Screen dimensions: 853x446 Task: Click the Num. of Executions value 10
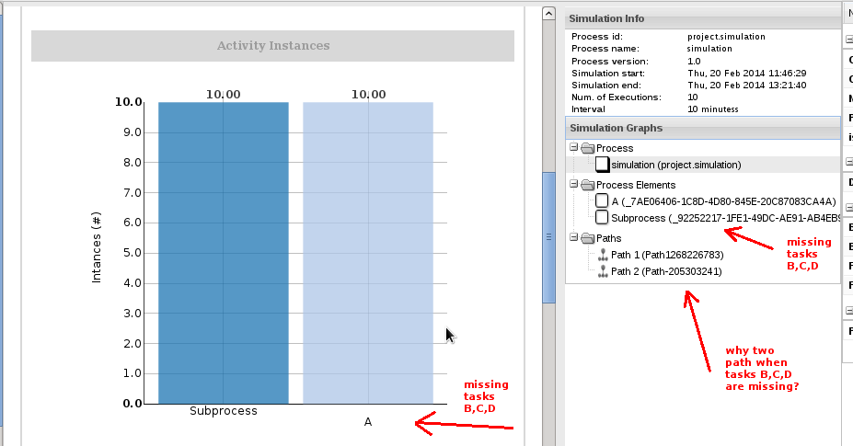click(693, 97)
